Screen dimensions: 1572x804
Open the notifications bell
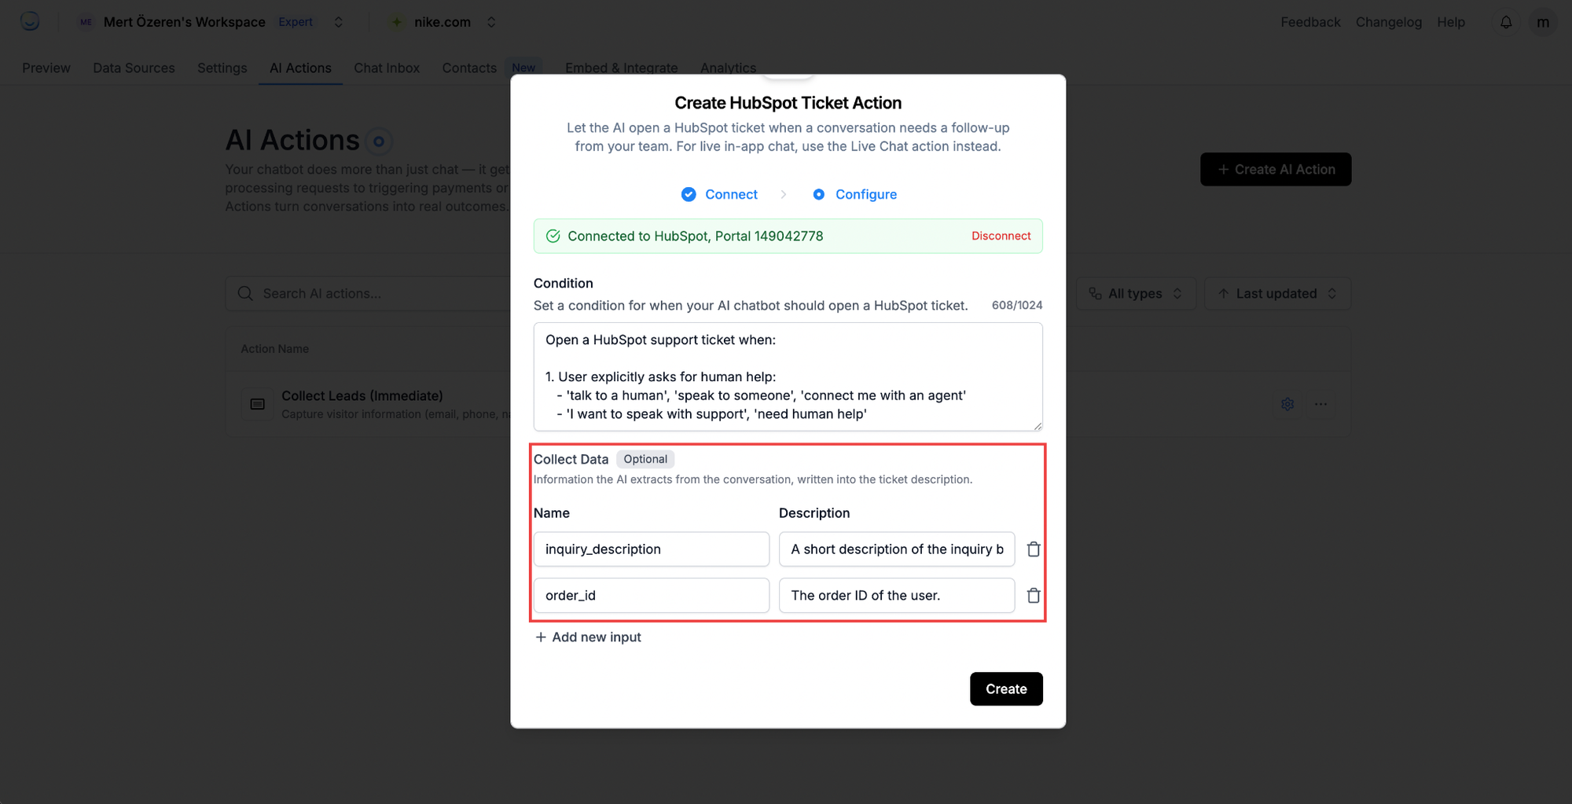[x=1506, y=22]
